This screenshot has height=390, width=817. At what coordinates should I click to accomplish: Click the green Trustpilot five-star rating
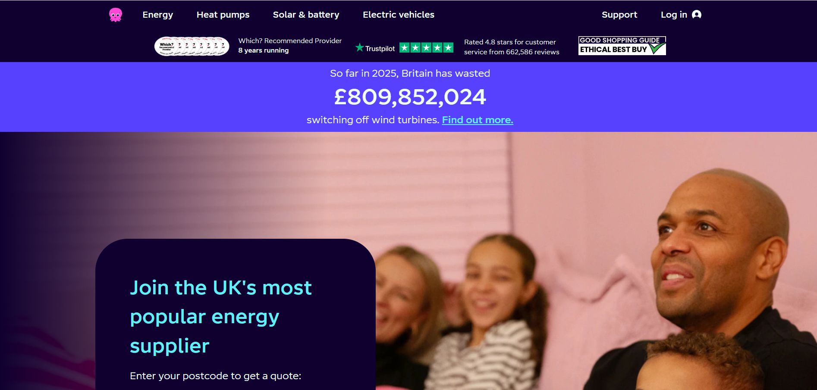(426, 47)
